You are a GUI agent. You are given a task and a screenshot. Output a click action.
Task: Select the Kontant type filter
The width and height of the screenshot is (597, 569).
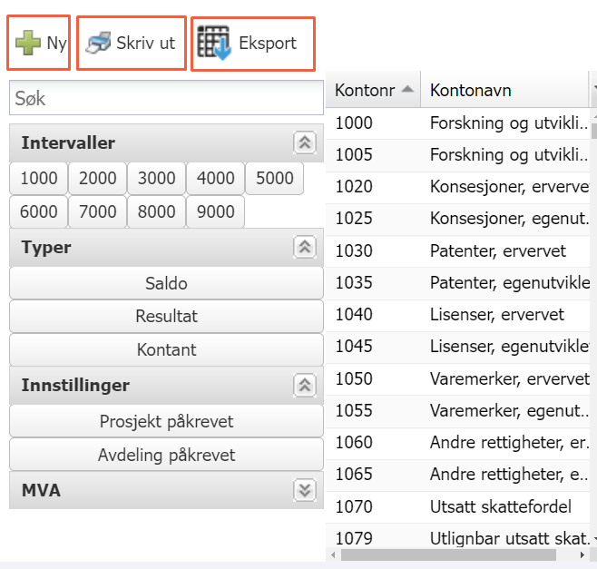166,349
